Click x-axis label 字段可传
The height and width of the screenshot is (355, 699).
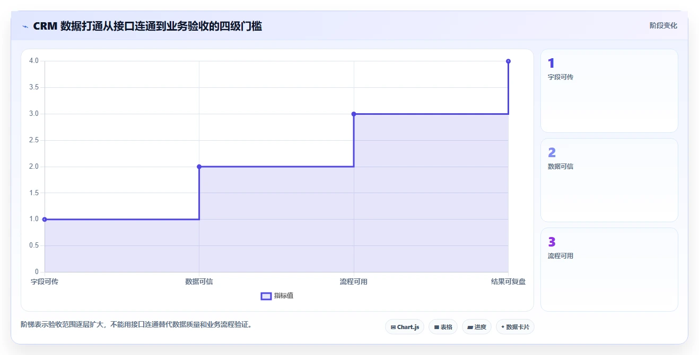click(45, 281)
